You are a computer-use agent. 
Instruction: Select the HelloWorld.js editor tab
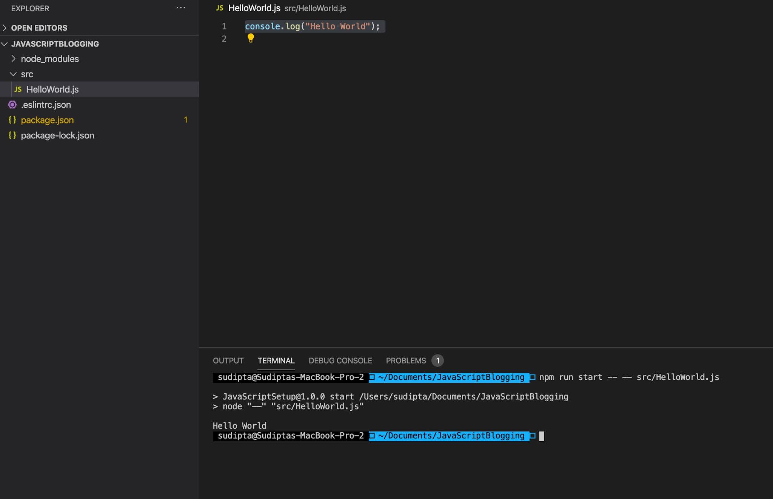point(255,8)
